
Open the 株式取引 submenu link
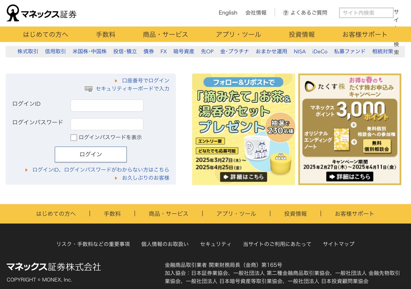tap(28, 51)
